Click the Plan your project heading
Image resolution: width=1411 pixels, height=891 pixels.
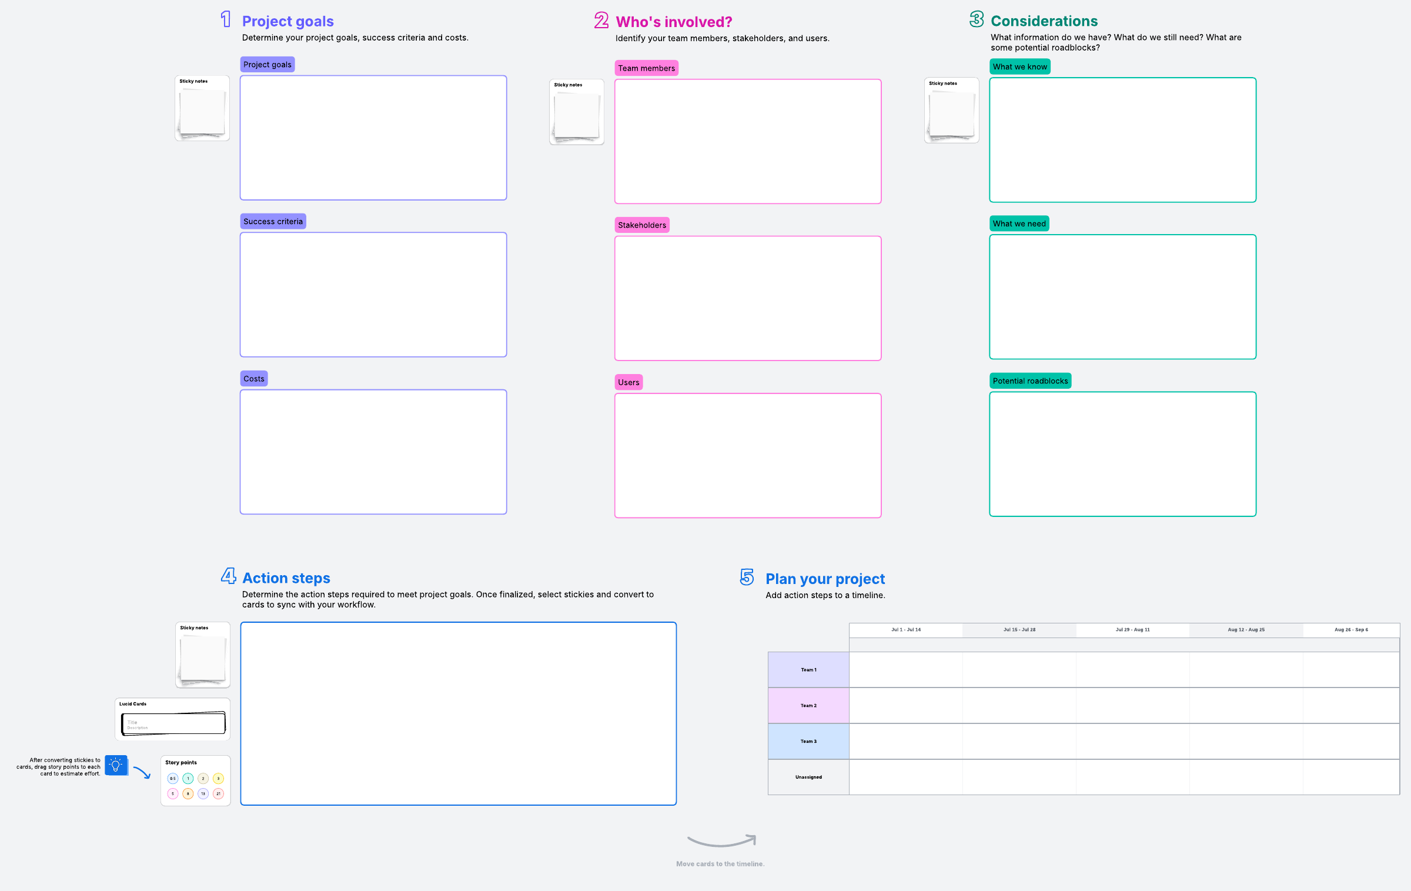(x=825, y=579)
